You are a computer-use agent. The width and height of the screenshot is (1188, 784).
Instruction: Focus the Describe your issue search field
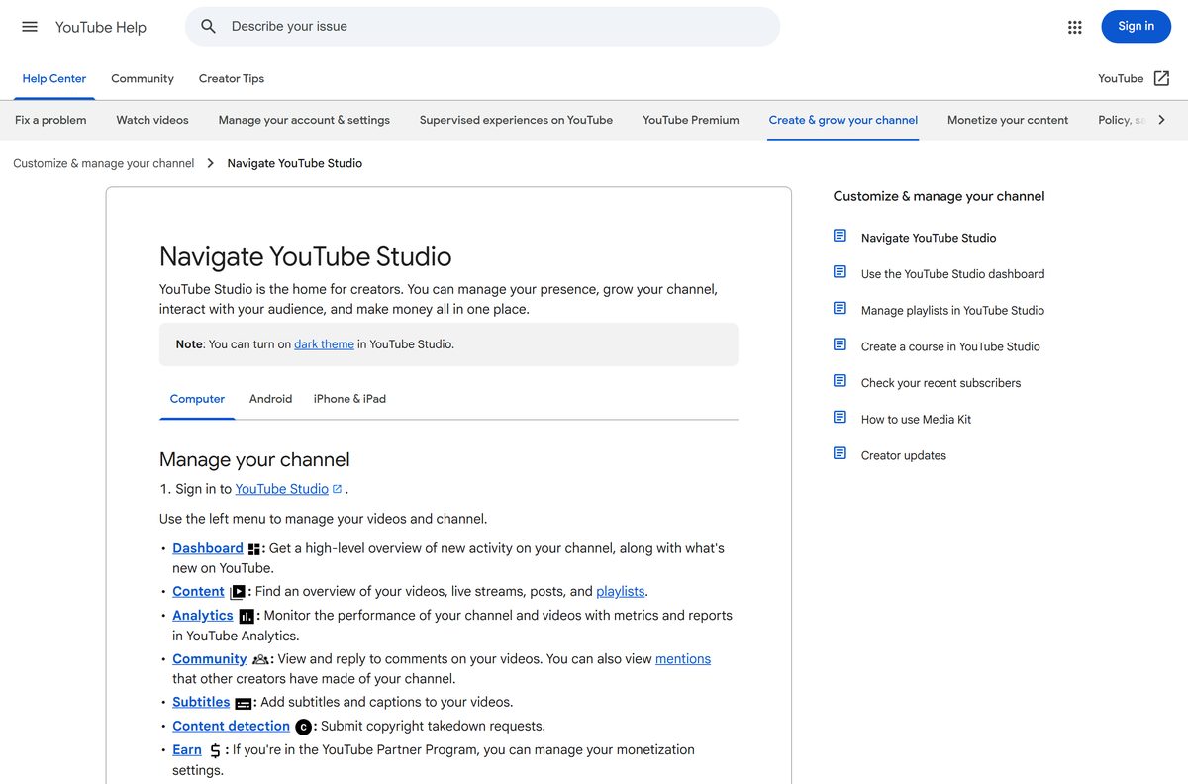coord(483,27)
